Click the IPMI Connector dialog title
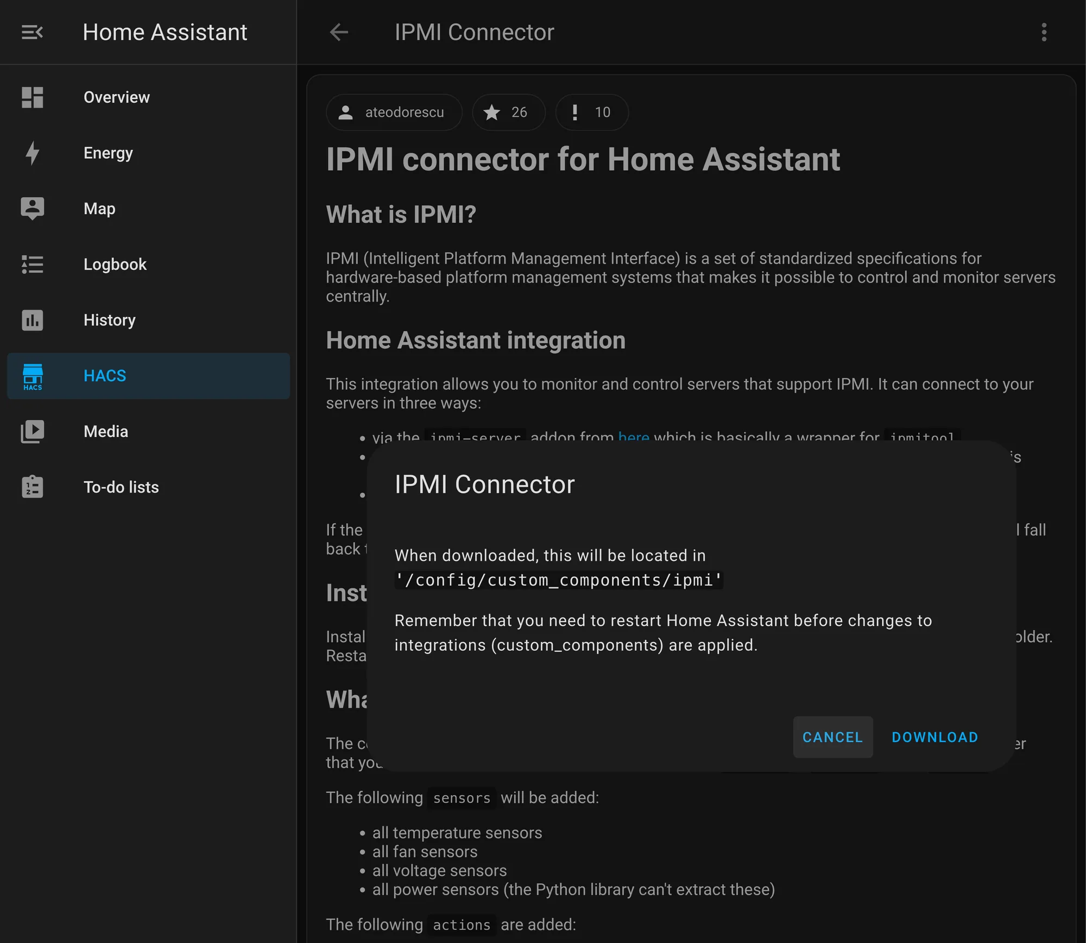 coord(484,484)
